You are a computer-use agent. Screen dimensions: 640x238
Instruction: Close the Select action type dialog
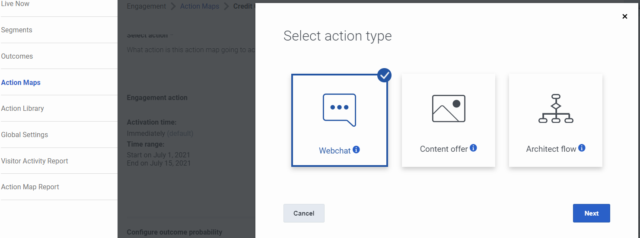point(624,16)
